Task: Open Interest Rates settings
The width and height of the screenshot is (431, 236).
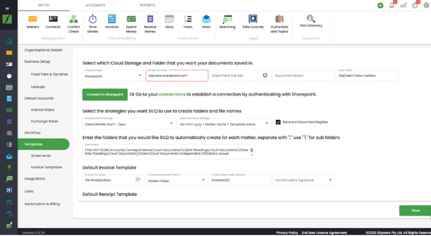Action: point(42,110)
